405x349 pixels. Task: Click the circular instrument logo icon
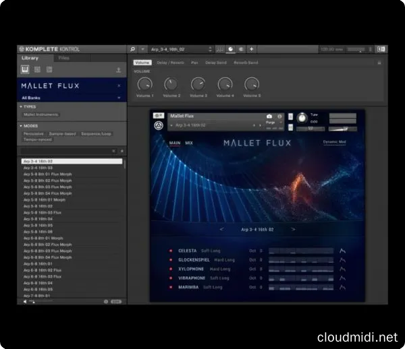(x=159, y=126)
